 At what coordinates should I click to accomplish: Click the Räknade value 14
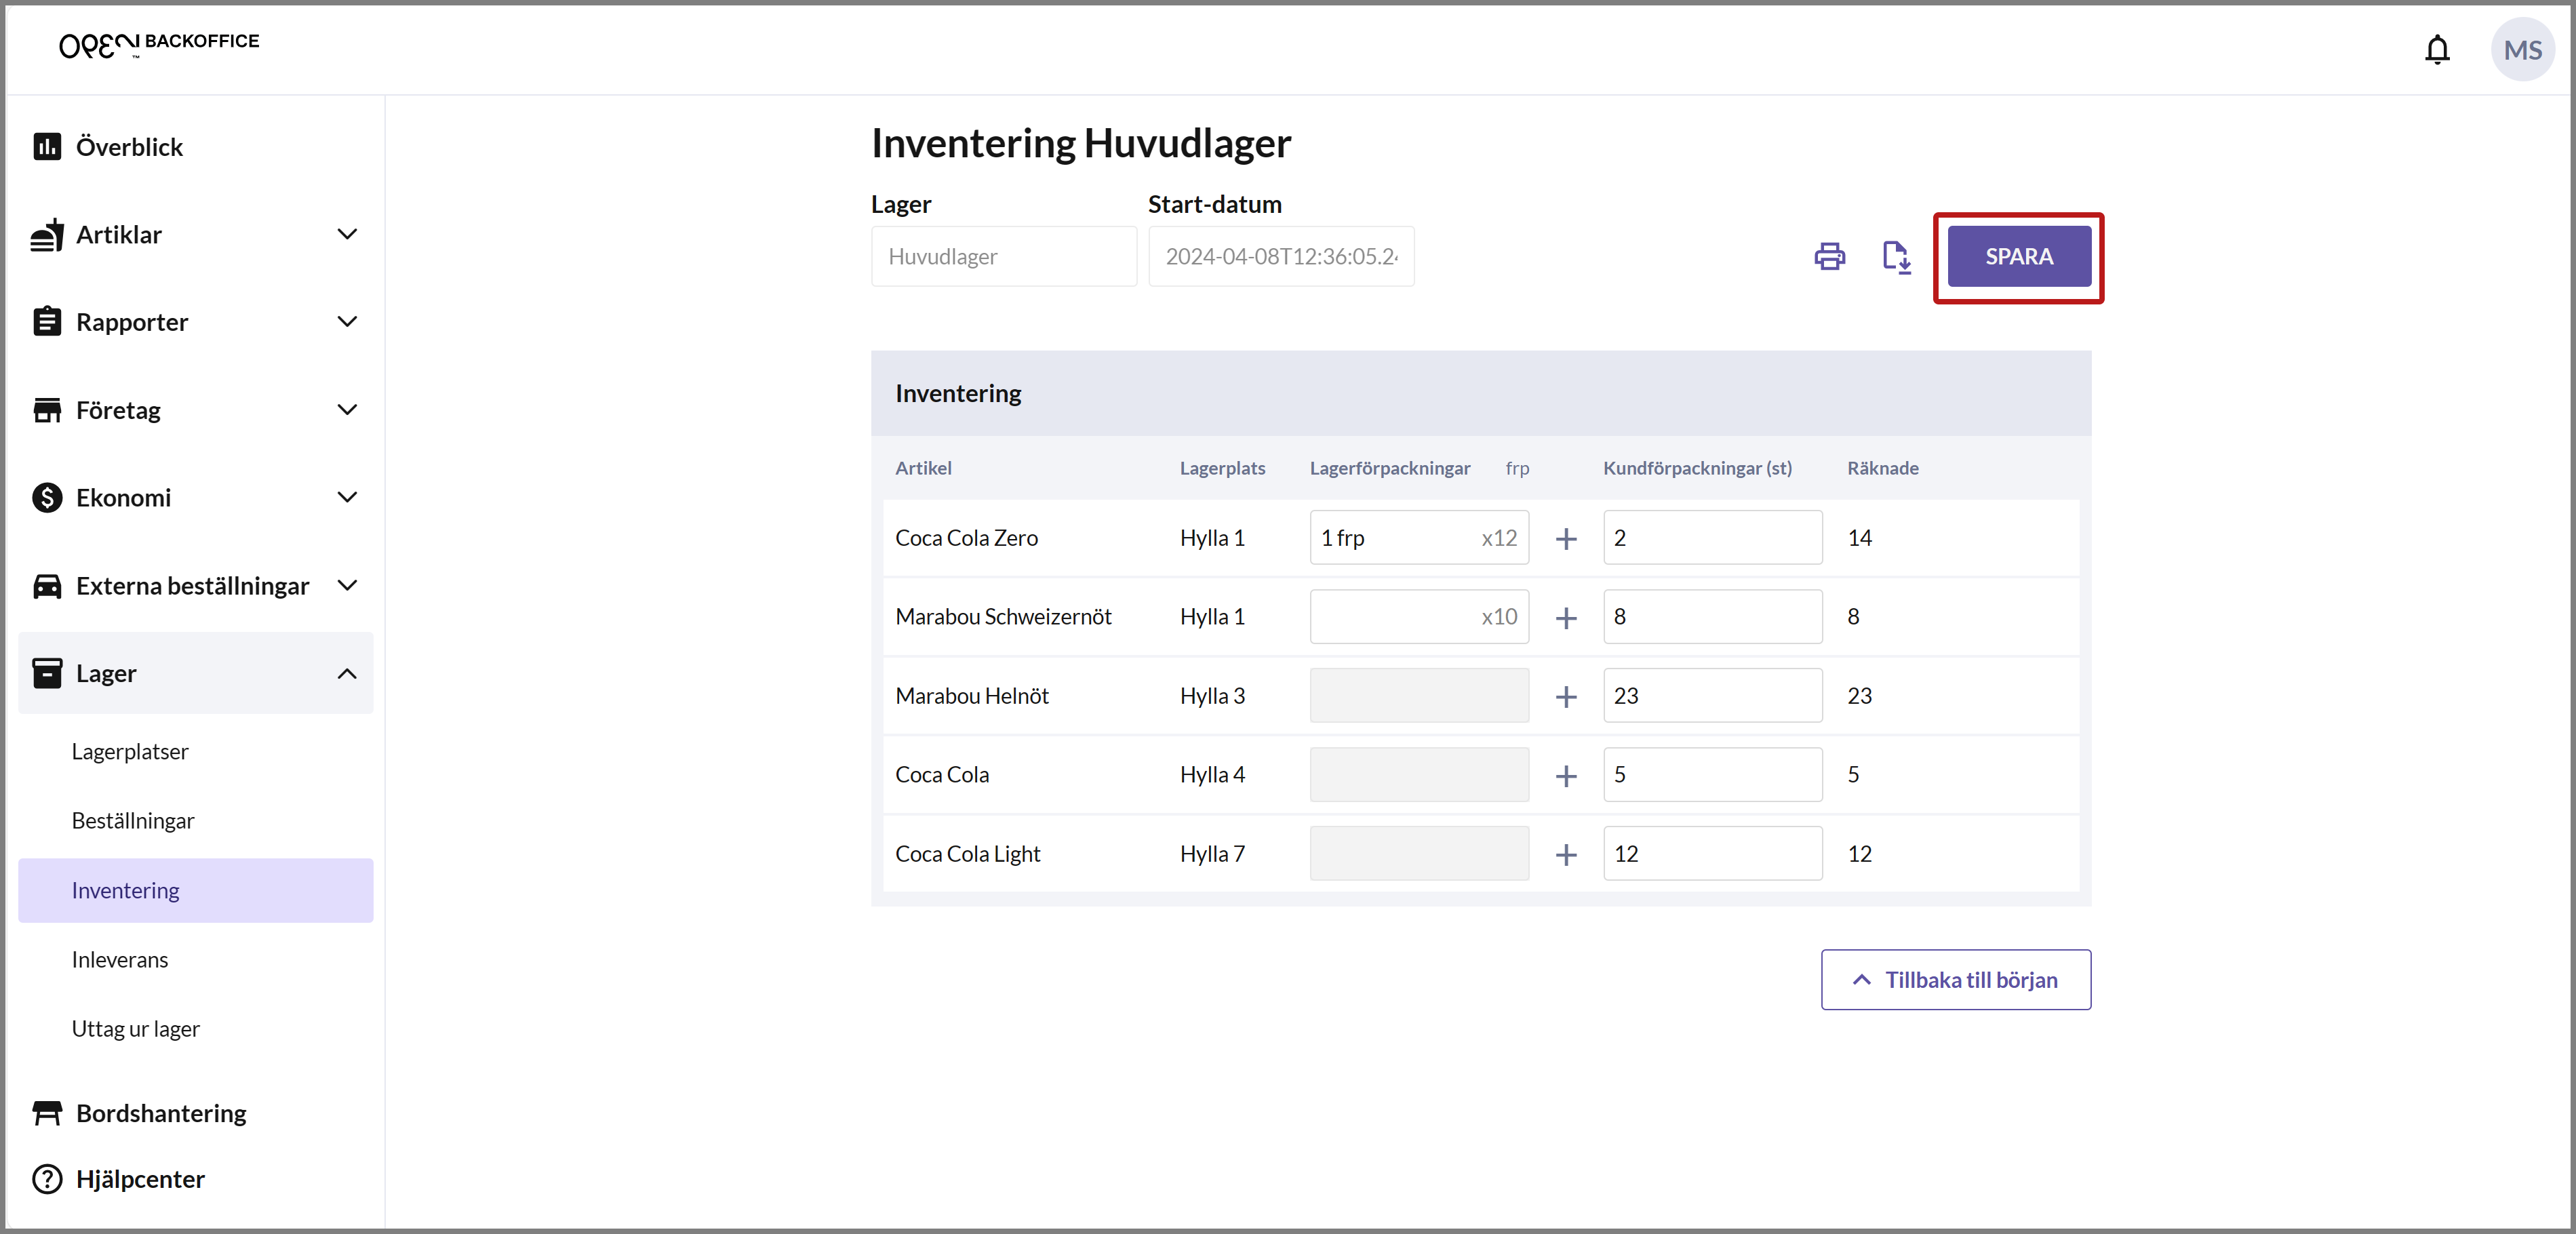(1859, 538)
